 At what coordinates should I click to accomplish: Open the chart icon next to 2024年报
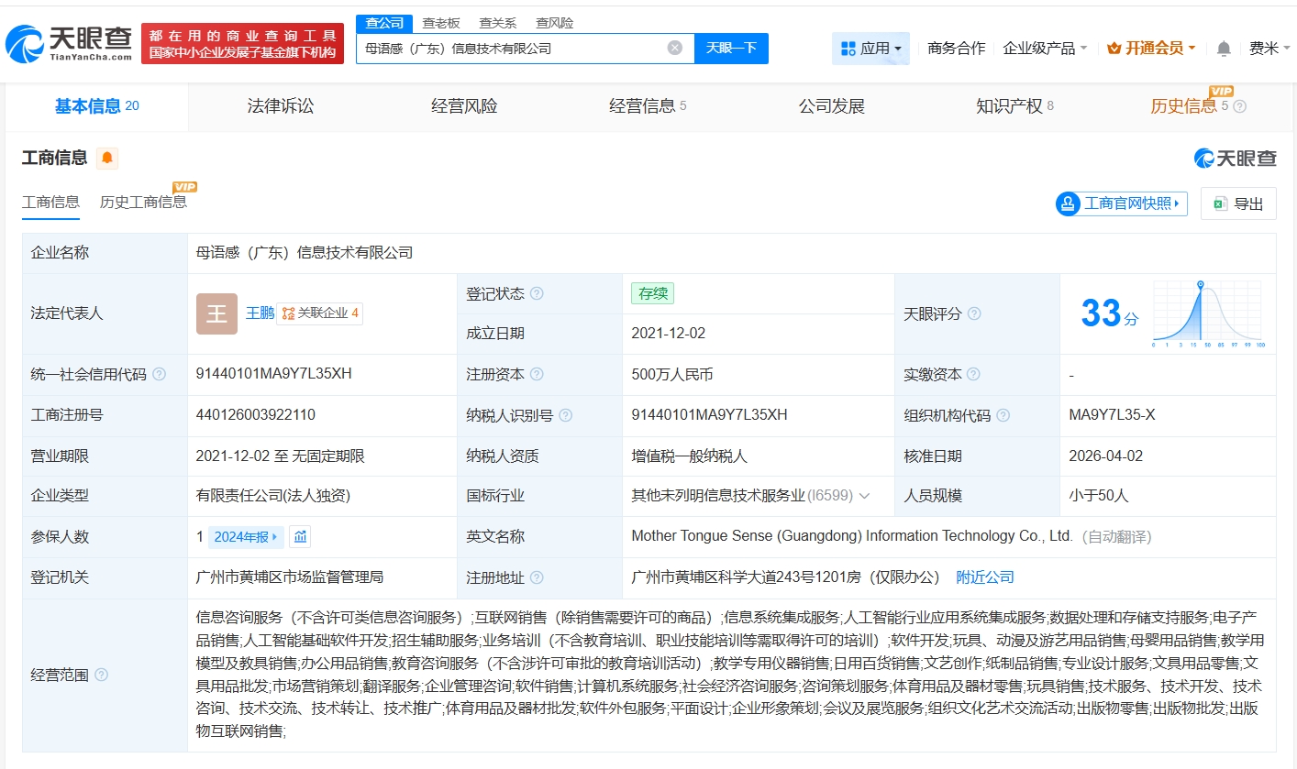300,537
